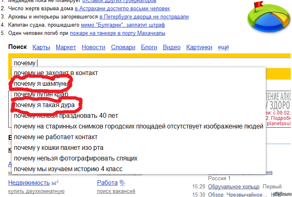Image resolution: width=292 pixels, height=197 pixels.
Task: Click the alcohol advertisement banner on the right
Action: (278, 109)
